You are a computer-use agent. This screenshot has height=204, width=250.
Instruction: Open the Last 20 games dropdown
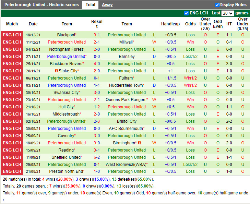click(227, 13)
